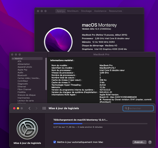The width and height of the screenshot is (158, 148).
Task: Go to the Assistance tab
Action: pos(100,11)
